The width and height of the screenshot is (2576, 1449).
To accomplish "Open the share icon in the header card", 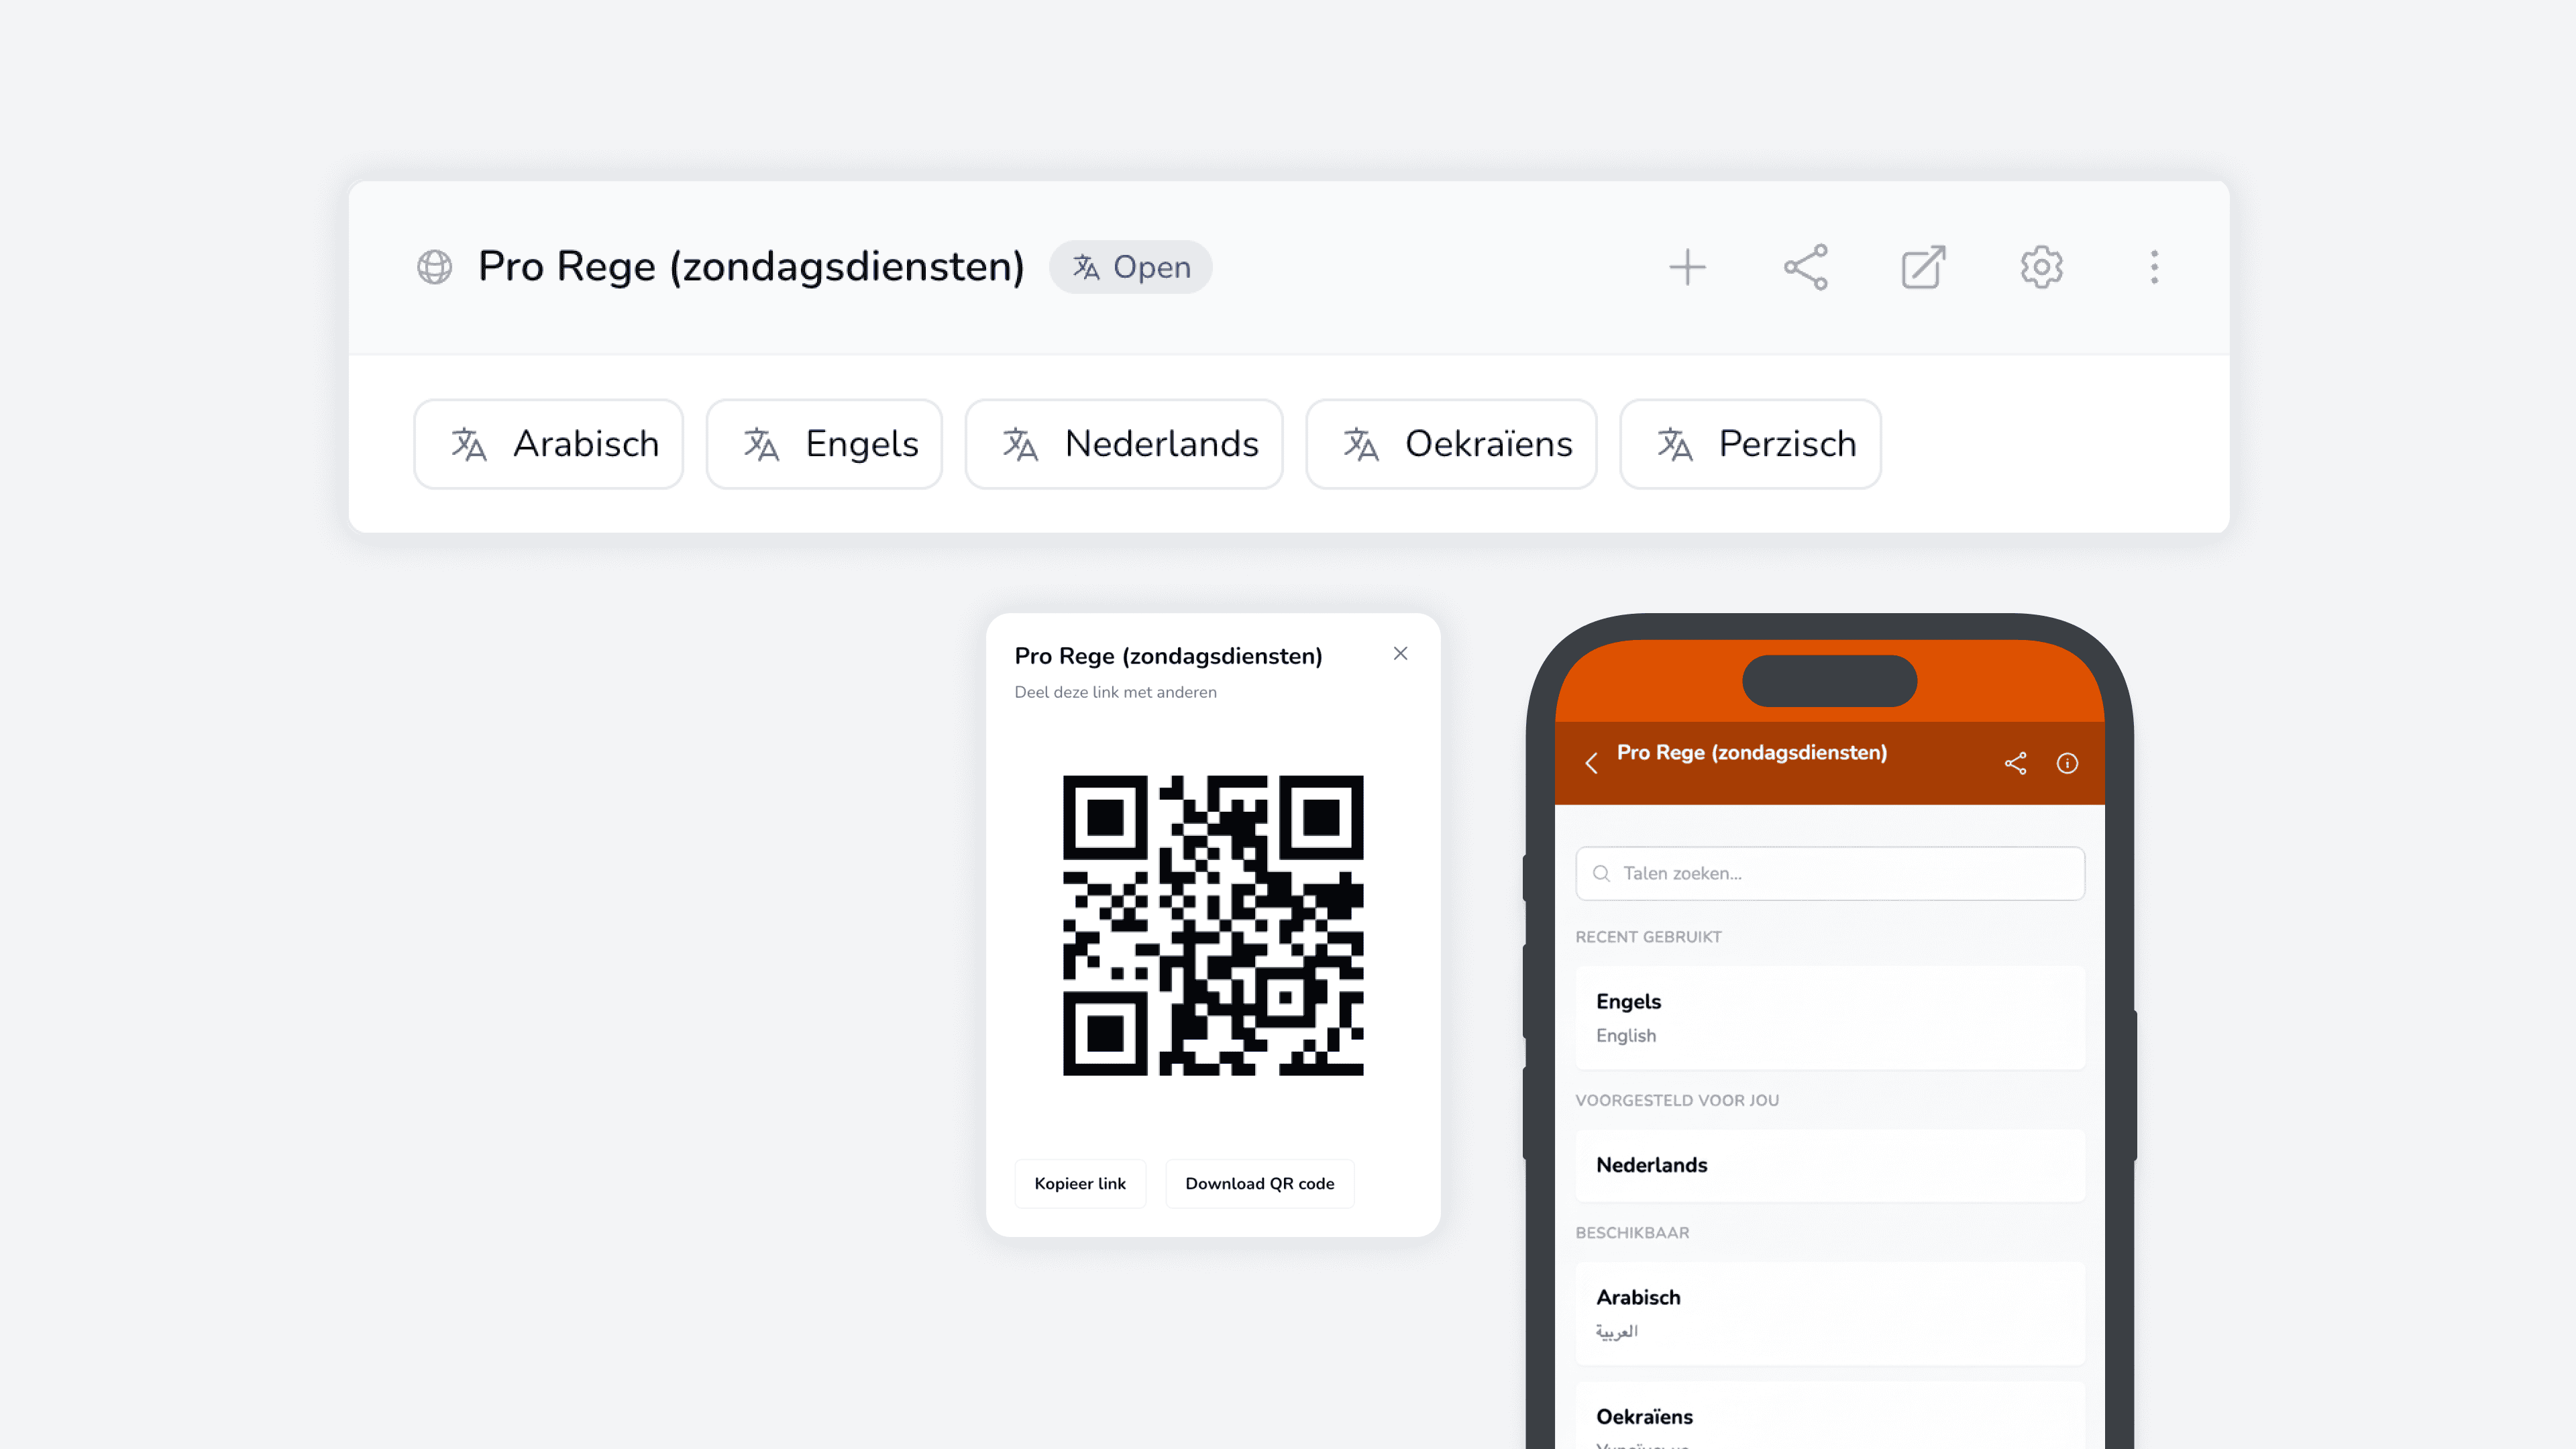I will point(1805,267).
